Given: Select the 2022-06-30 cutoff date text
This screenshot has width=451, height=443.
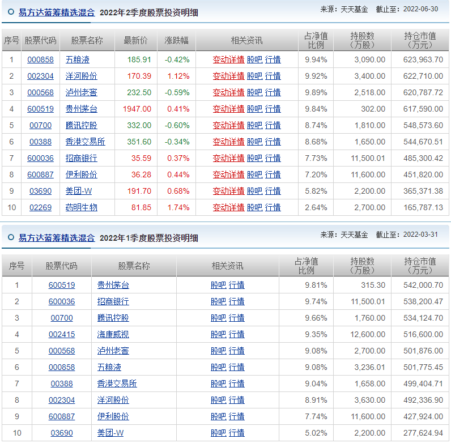Looking at the screenshot, I should tap(420, 9).
